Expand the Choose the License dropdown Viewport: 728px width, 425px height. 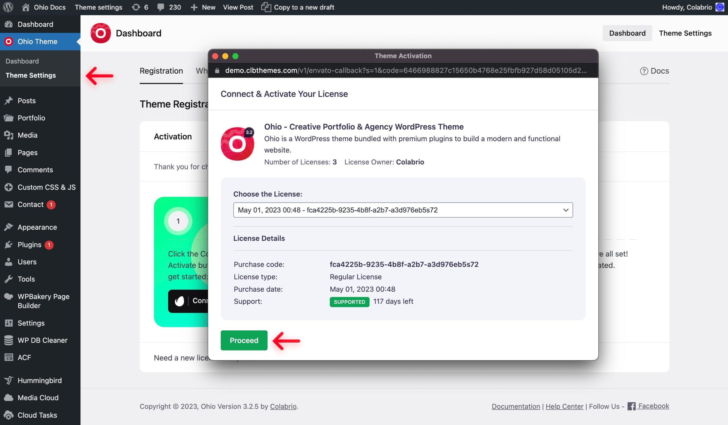point(403,210)
